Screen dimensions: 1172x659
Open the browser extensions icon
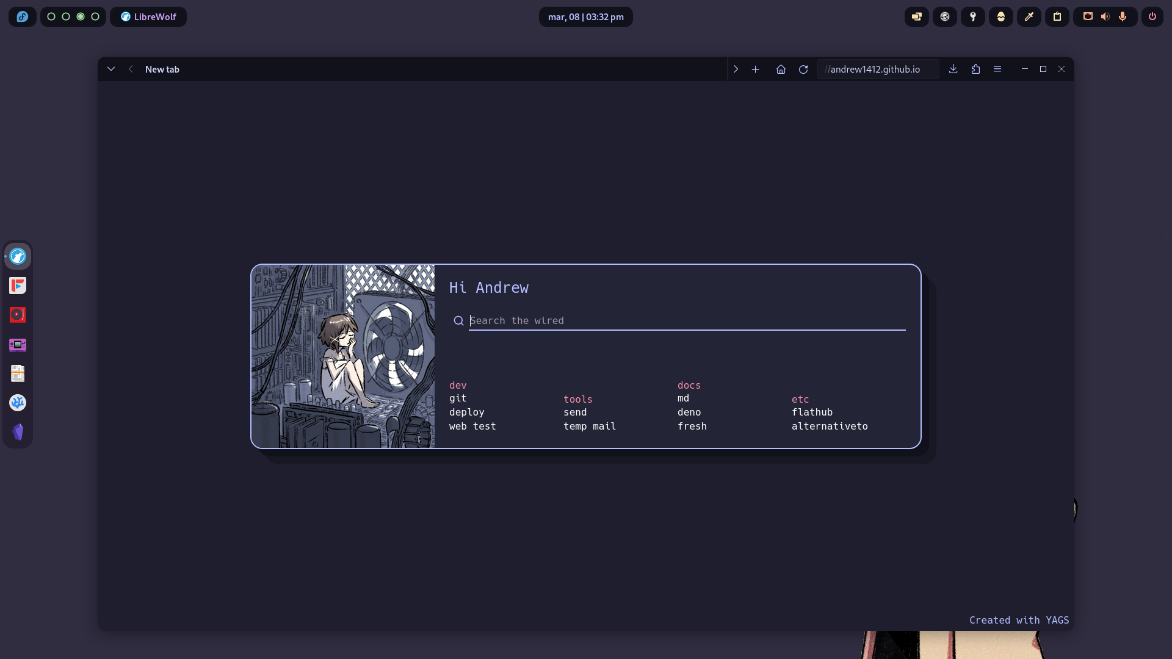coord(975,69)
